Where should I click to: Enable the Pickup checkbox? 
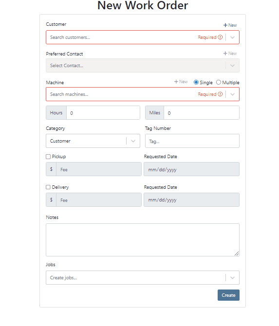pyautogui.click(x=48, y=157)
